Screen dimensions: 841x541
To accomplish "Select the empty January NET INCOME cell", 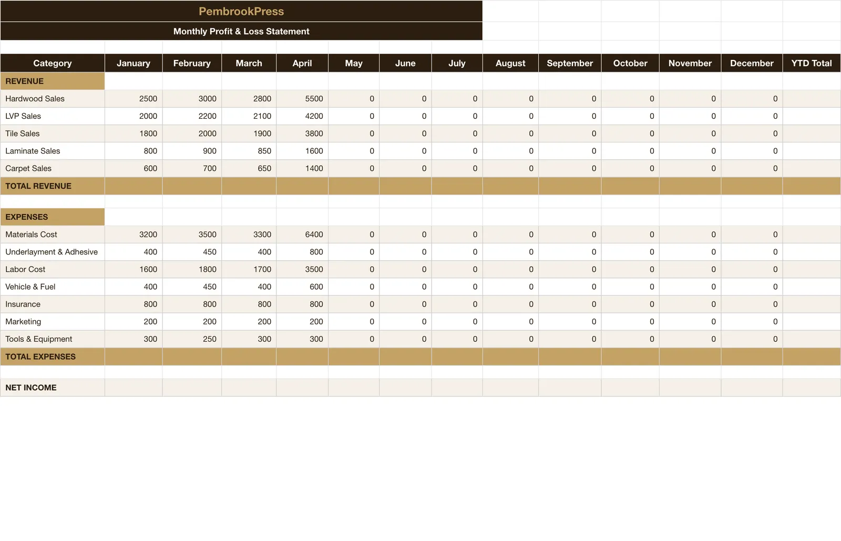I will pos(134,387).
